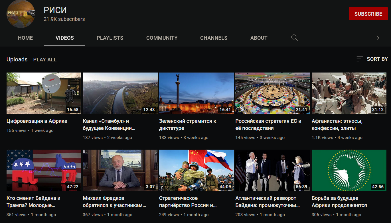
Task: Open the Sort By dropdown
Action: point(372,59)
